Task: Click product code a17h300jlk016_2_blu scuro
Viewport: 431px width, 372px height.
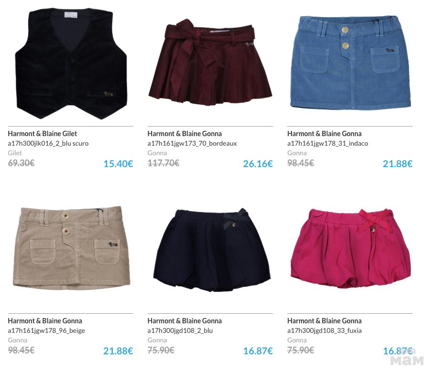Action: point(48,143)
